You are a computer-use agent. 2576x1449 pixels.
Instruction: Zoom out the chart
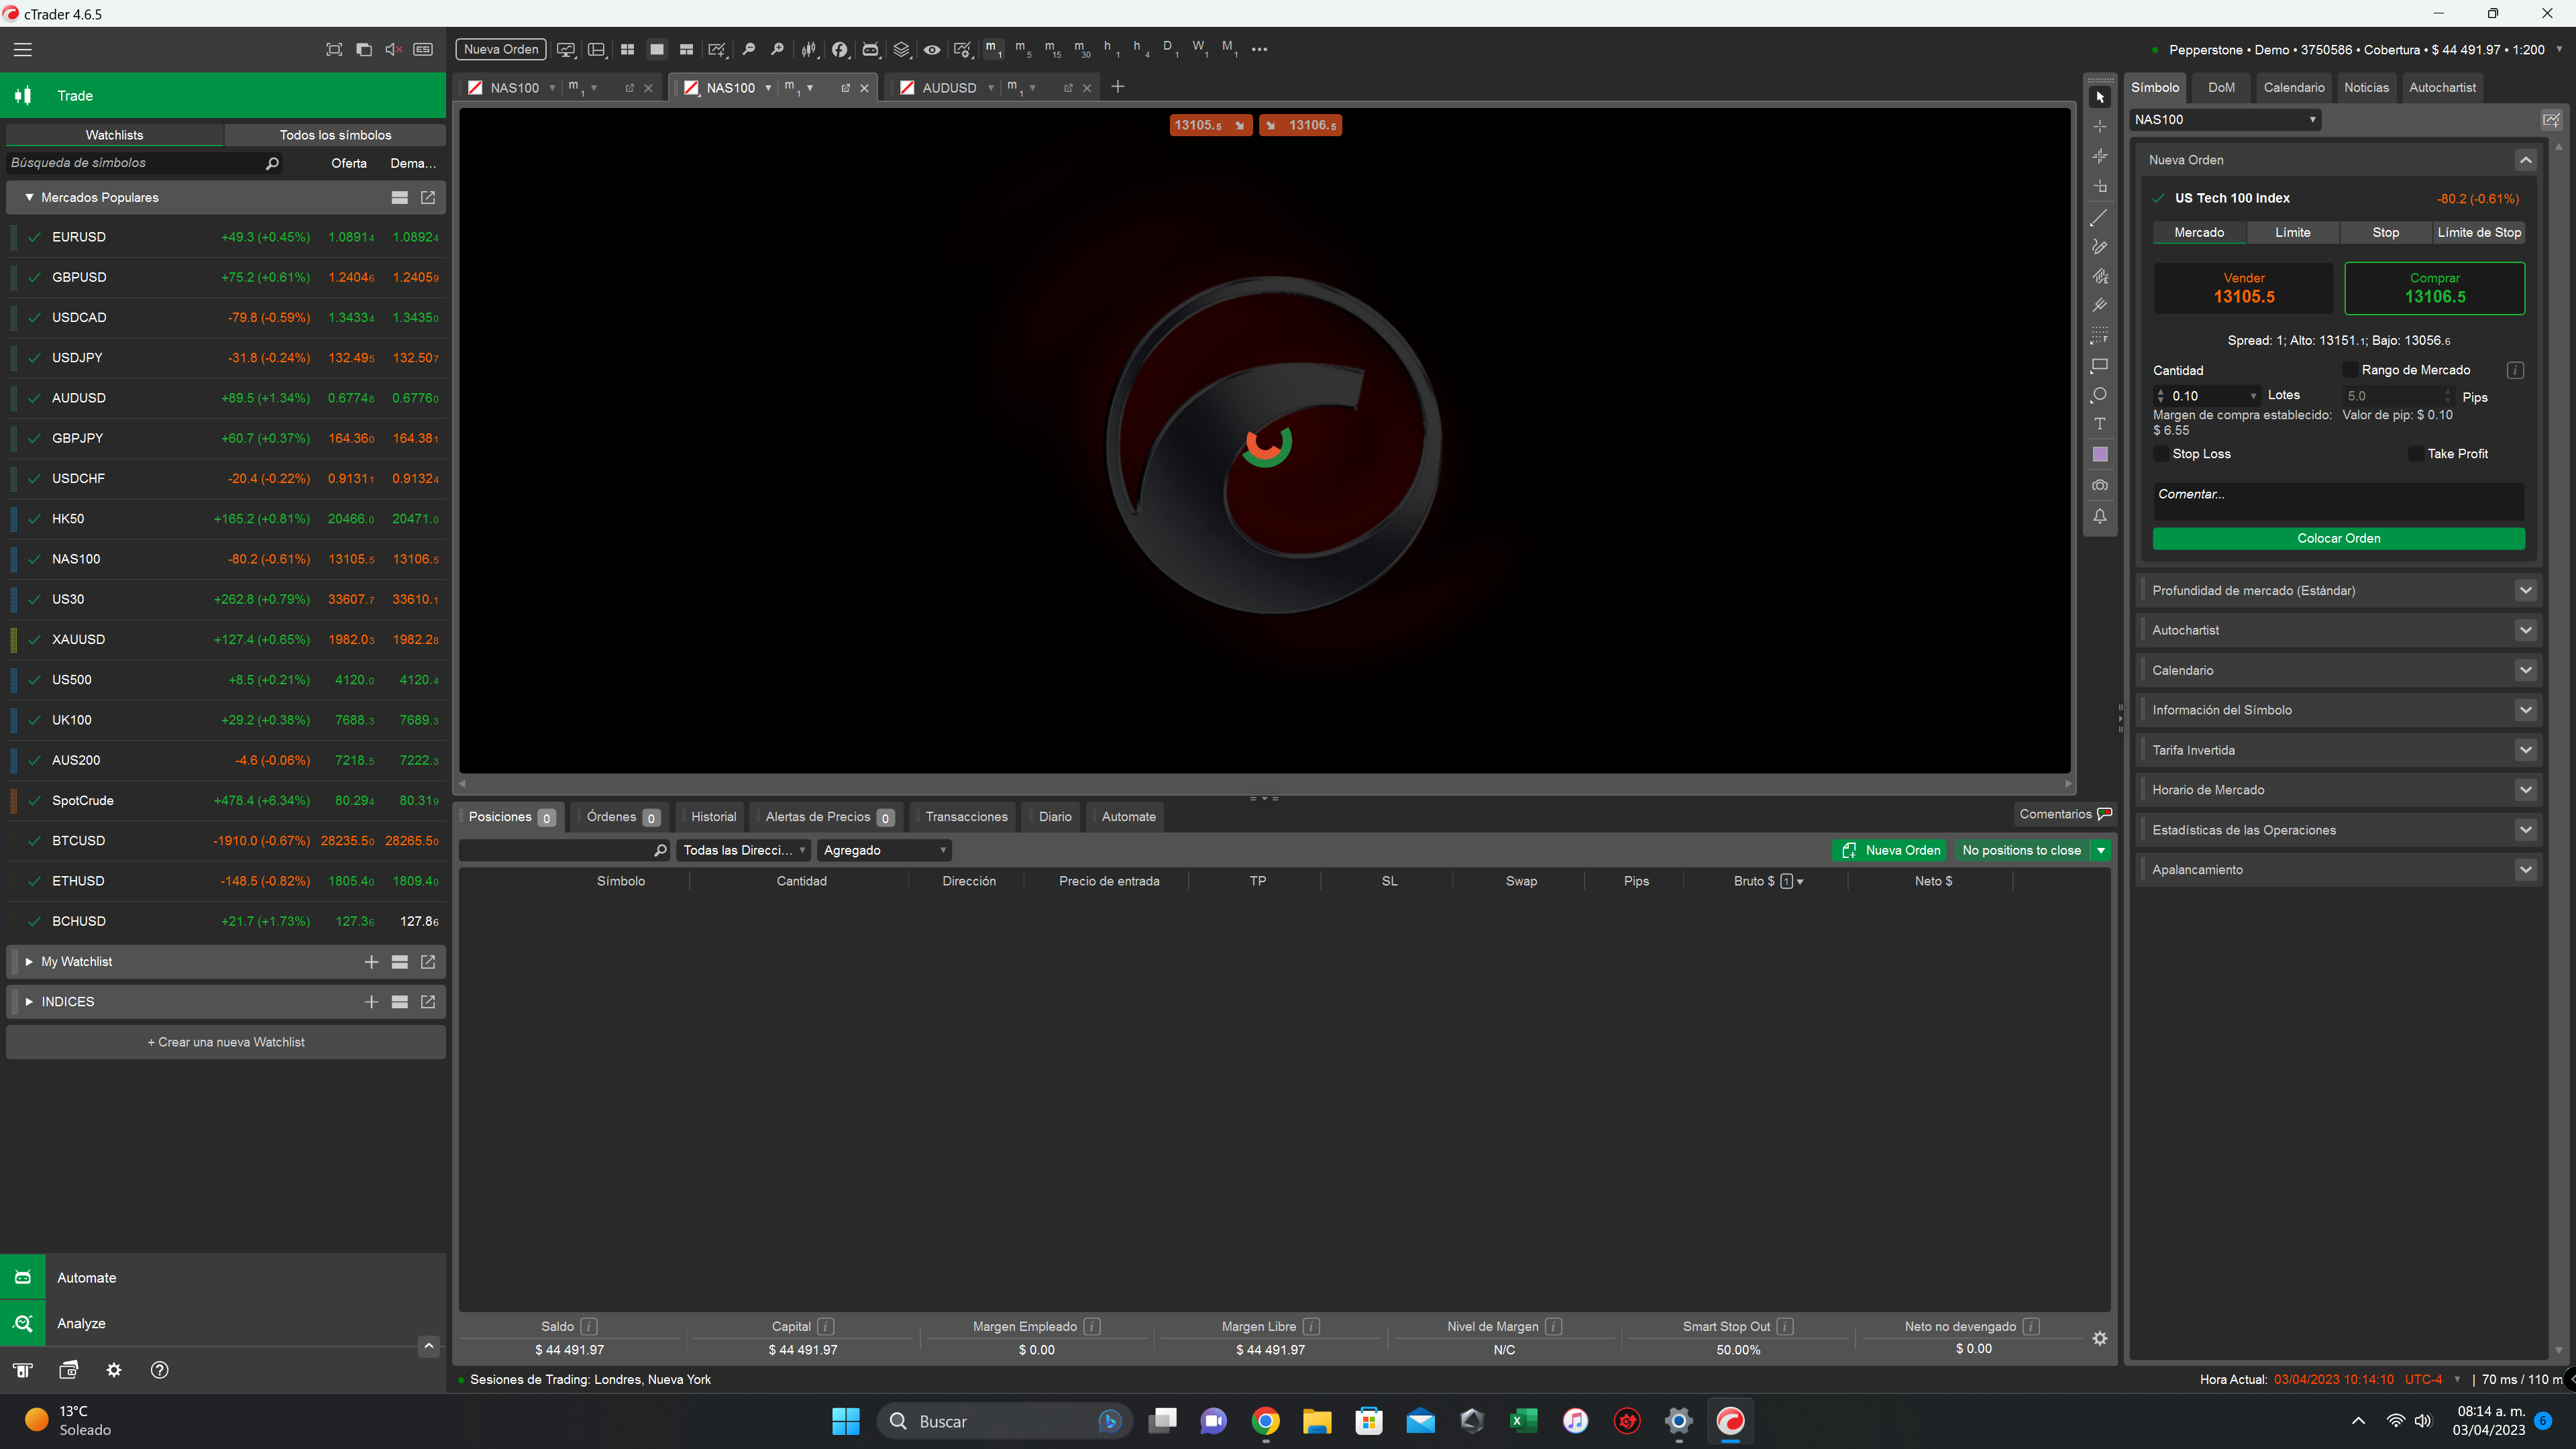pyautogui.click(x=748, y=49)
